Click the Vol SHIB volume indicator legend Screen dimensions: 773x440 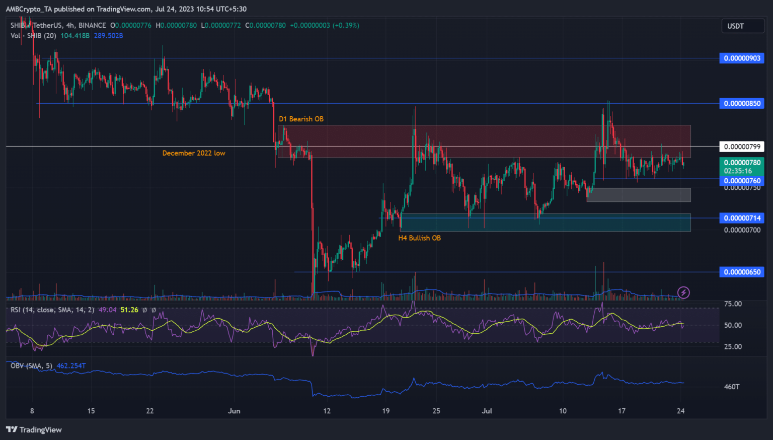pyautogui.click(x=33, y=36)
